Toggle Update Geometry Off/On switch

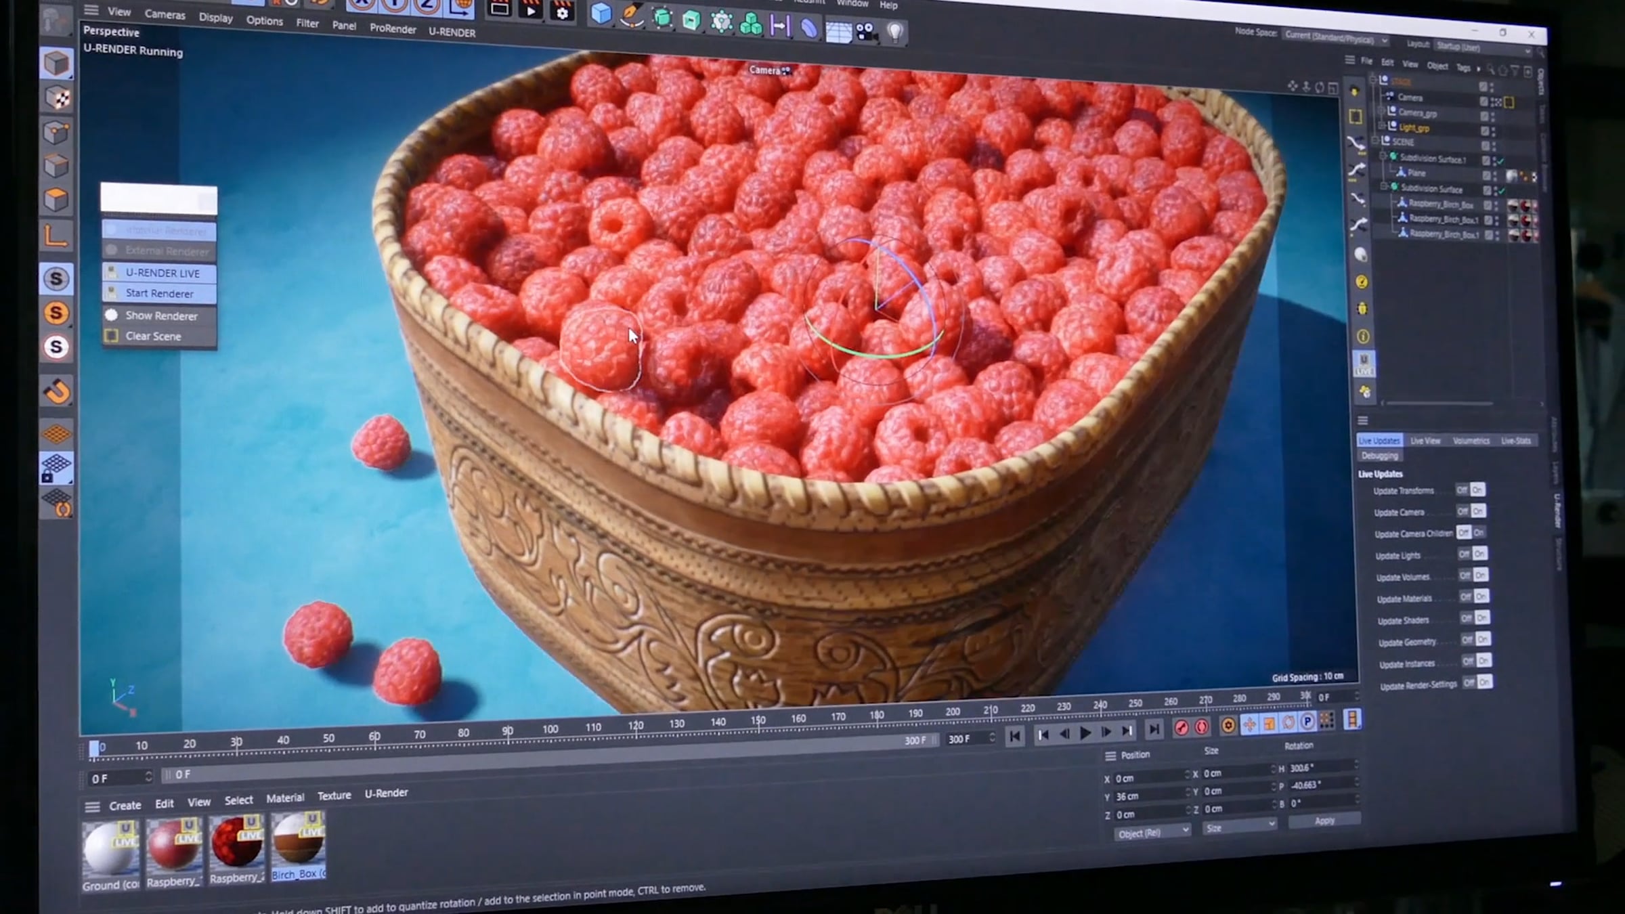coord(1475,639)
